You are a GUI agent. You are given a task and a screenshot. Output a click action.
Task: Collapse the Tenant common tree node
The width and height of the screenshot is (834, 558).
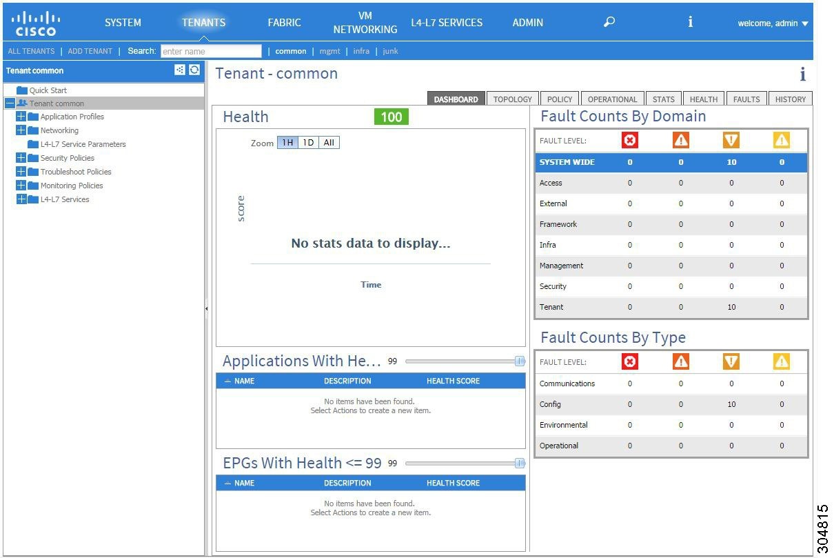click(10, 103)
